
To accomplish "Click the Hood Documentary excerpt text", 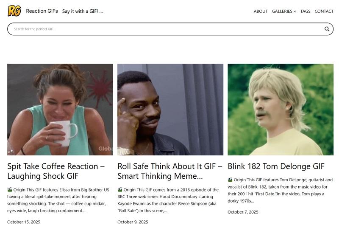I will click(168, 200).
